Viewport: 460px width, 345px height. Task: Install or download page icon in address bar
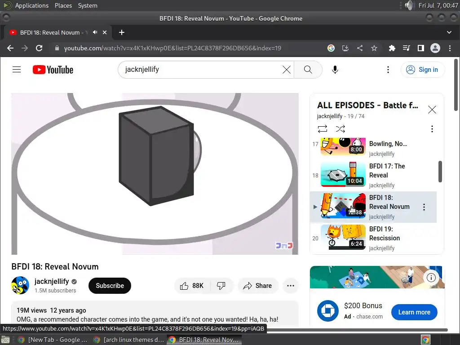pos(345,48)
